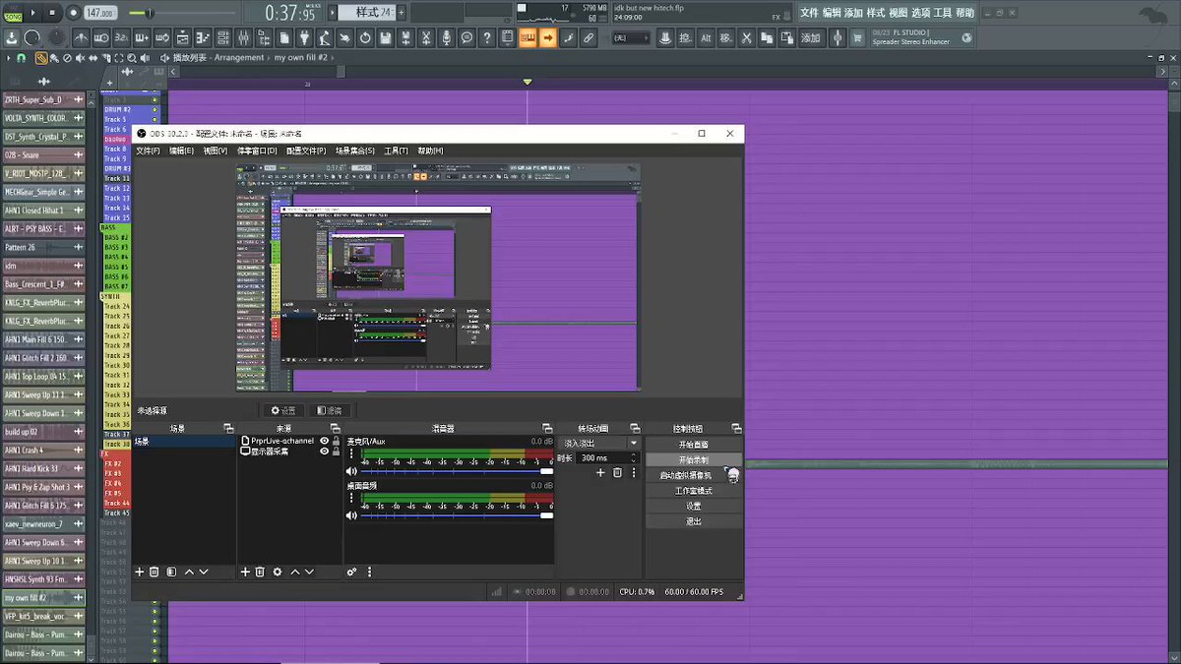Open the OBS 工具(T) menu
The width and height of the screenshot is (1181, 664).
(x=396, y=151)
